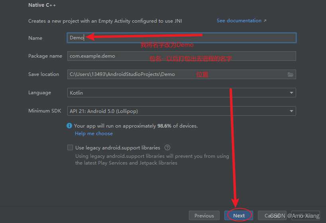
Task: Follow the Help me choose link
Action: pos(94,134)
